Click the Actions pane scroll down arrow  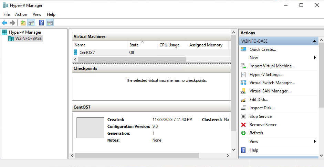click(321, 156)
